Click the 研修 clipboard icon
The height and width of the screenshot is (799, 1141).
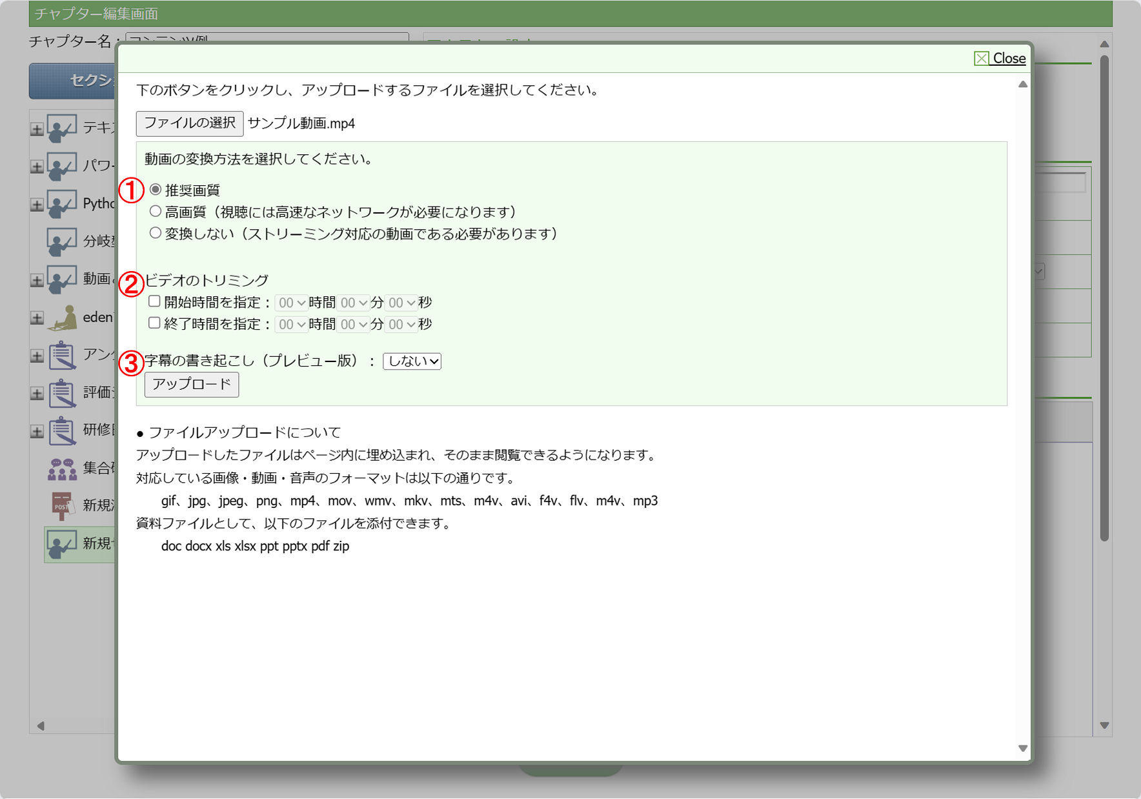62,430
